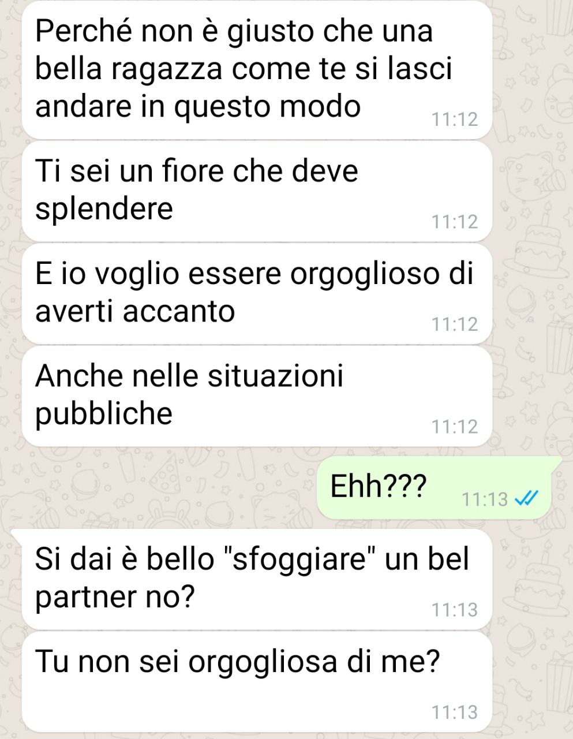Tap the 11:12 timestamp on the first message
This screenshot has width=573, height=739.
pyautogui.click(x=455, y=120)
